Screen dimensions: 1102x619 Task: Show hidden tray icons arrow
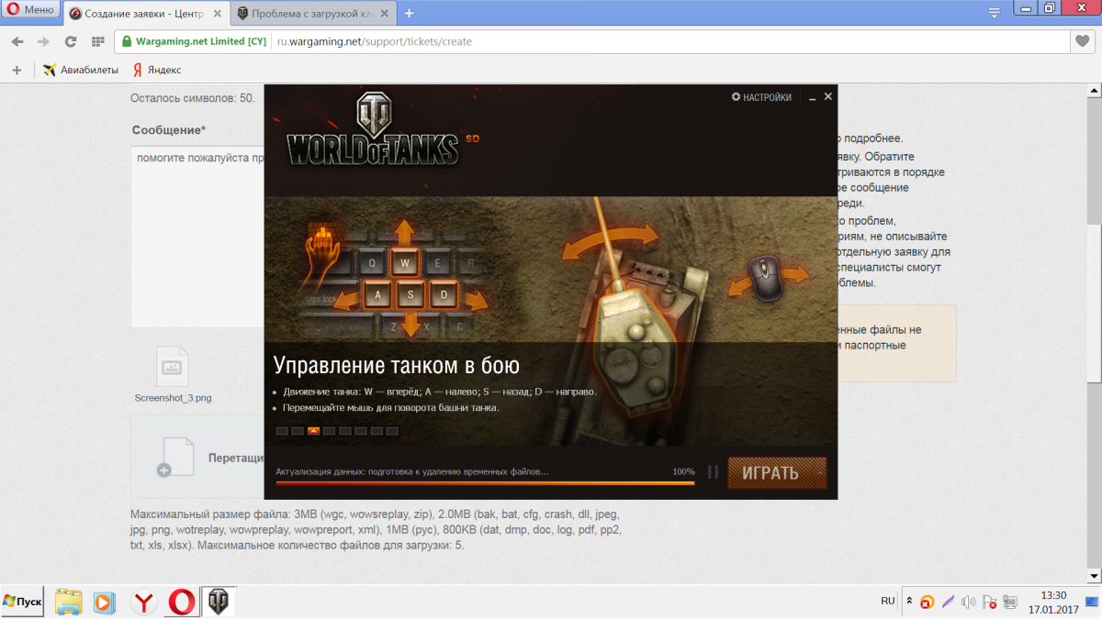[x=909, y=602]
